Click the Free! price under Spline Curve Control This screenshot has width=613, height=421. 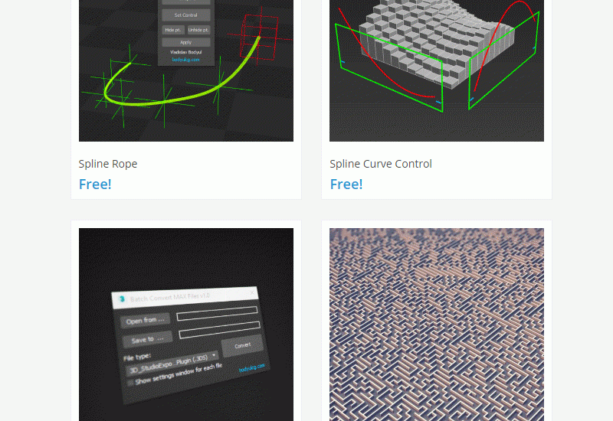[346, 184]
